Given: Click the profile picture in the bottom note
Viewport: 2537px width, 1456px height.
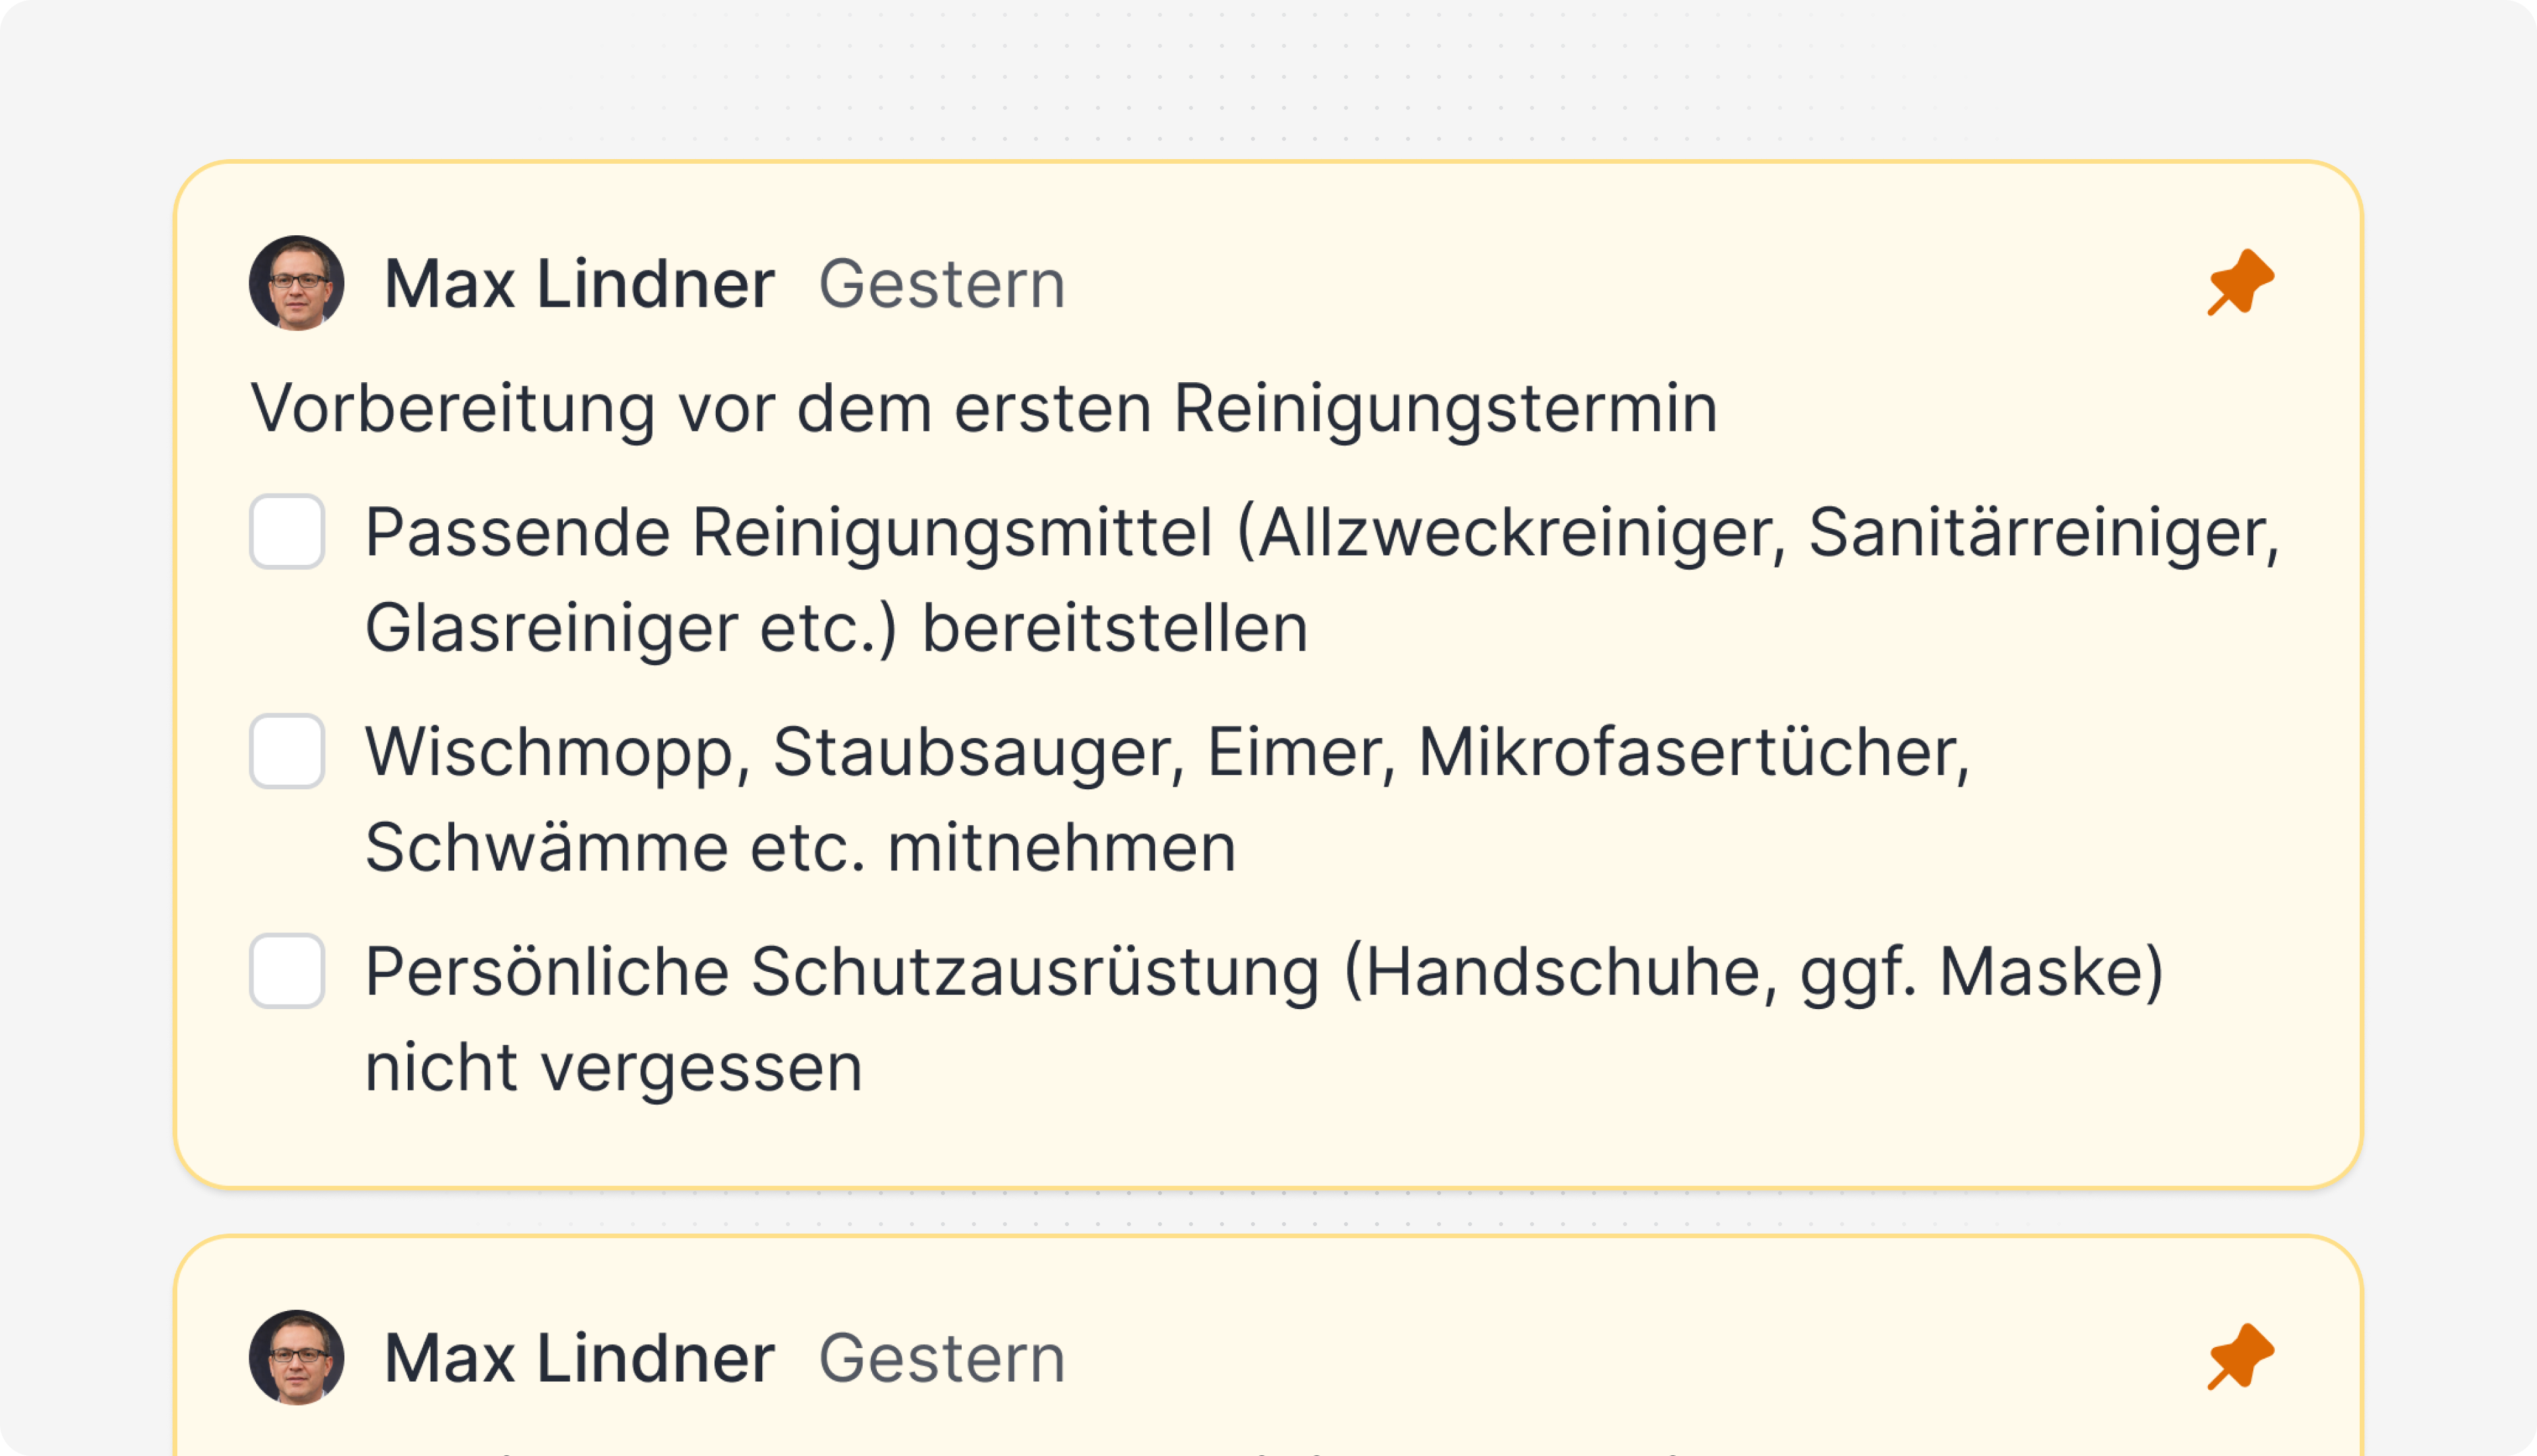Looking at the screenshot, I should click(296, 1357).
